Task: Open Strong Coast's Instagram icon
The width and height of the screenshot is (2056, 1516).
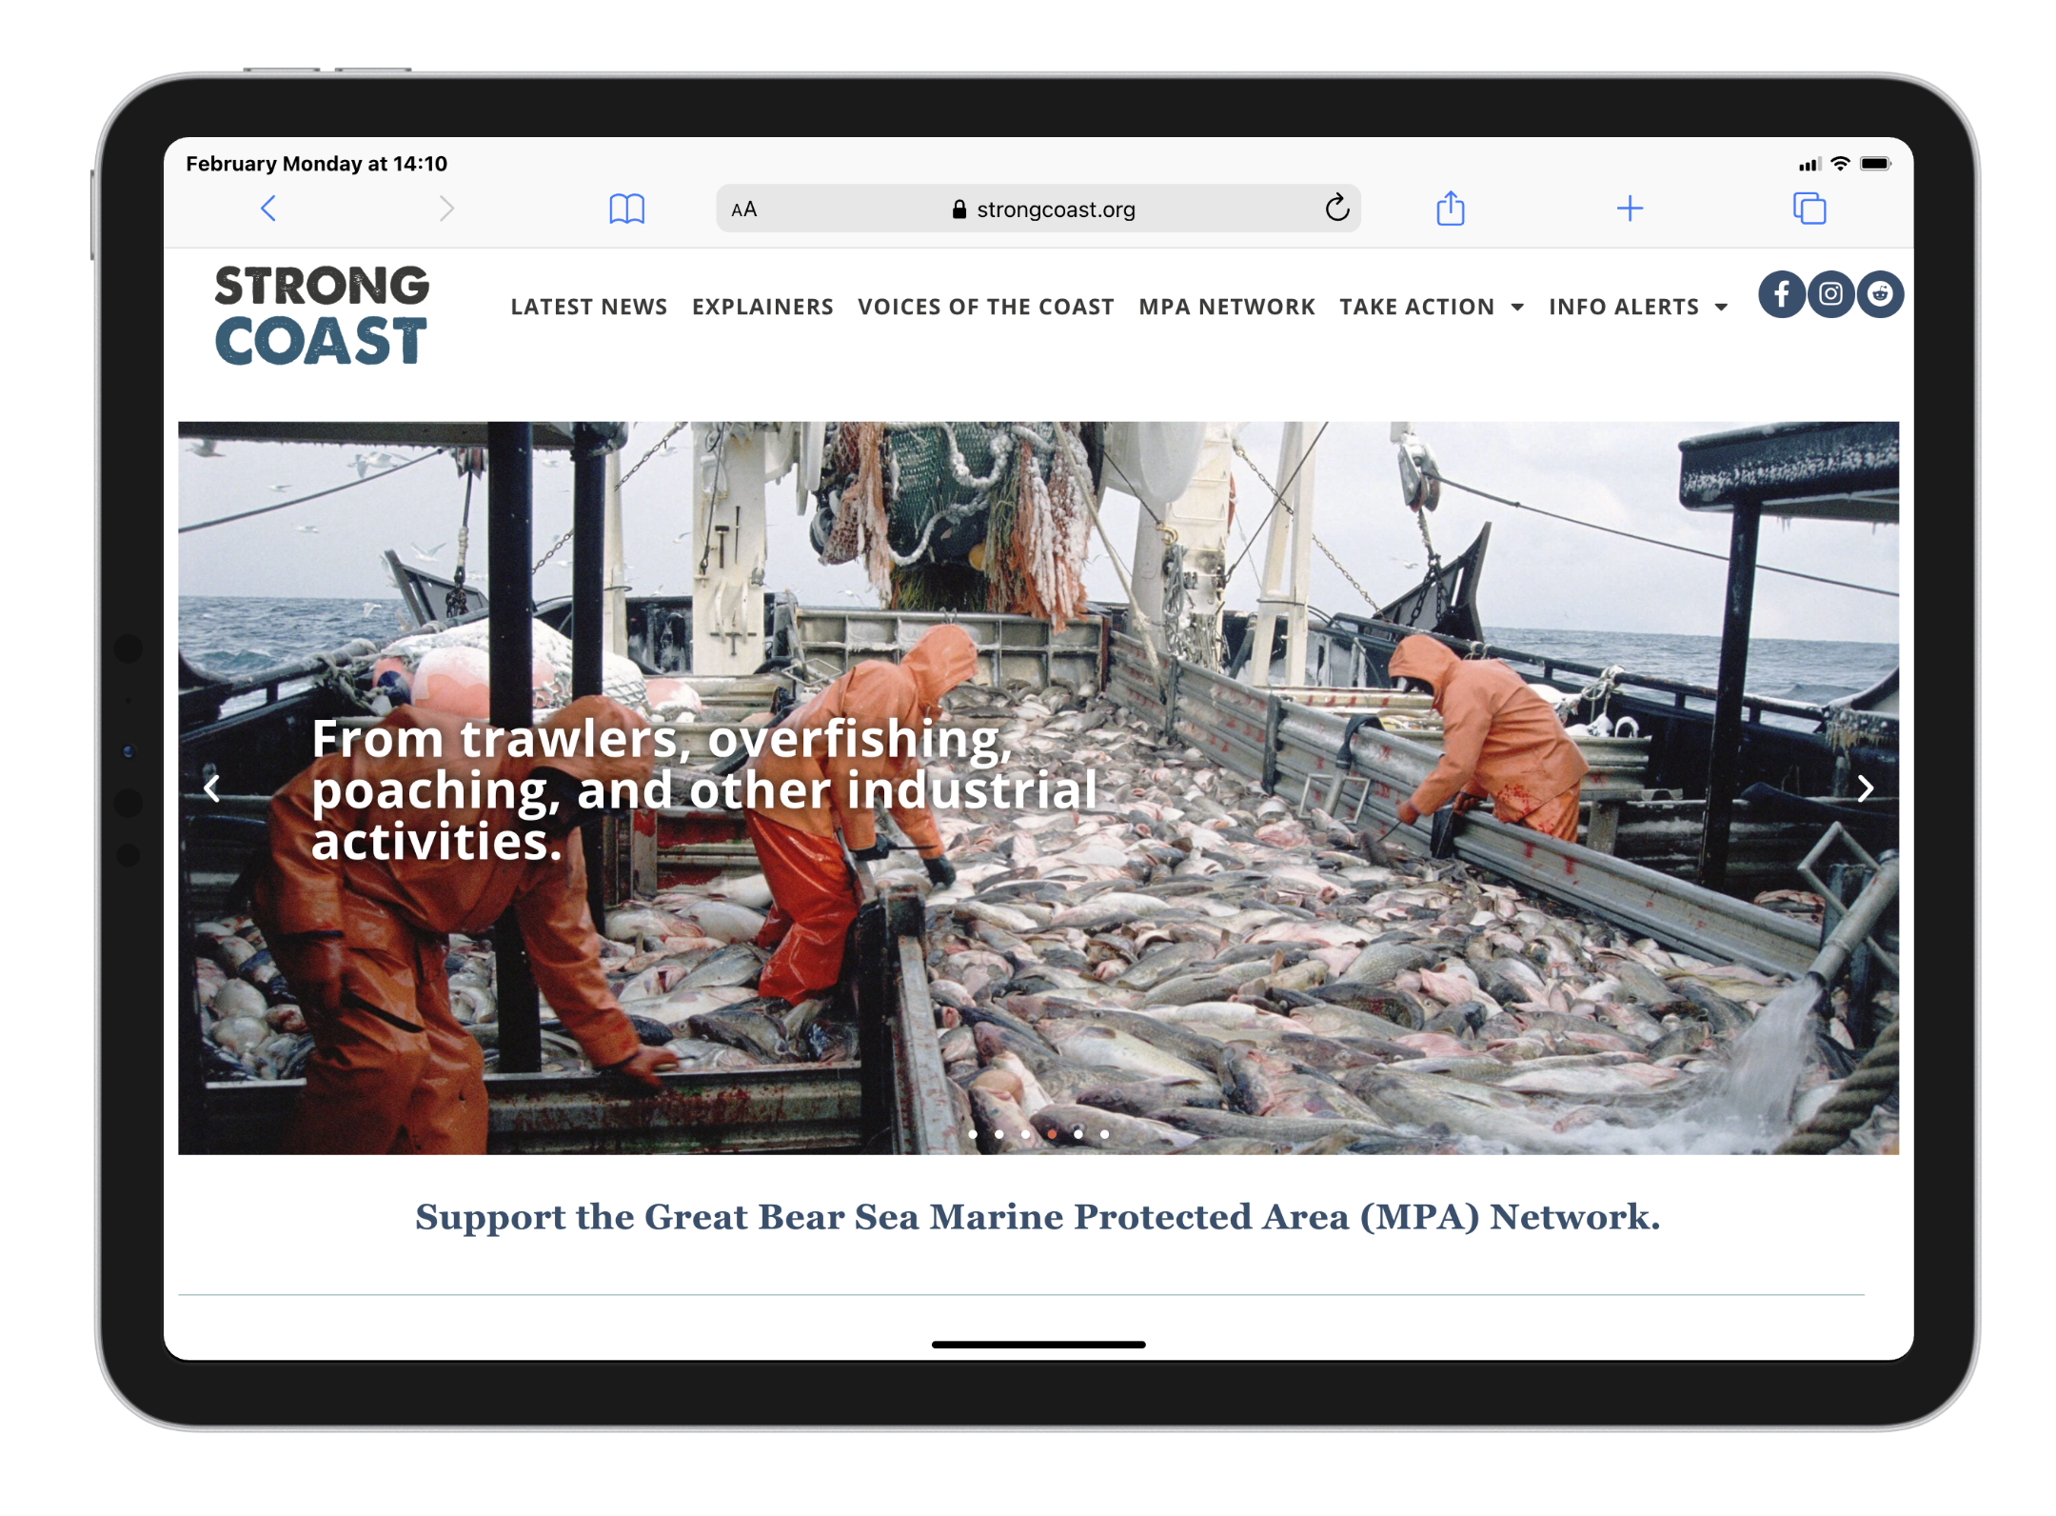Action: tap(1830, 294)
